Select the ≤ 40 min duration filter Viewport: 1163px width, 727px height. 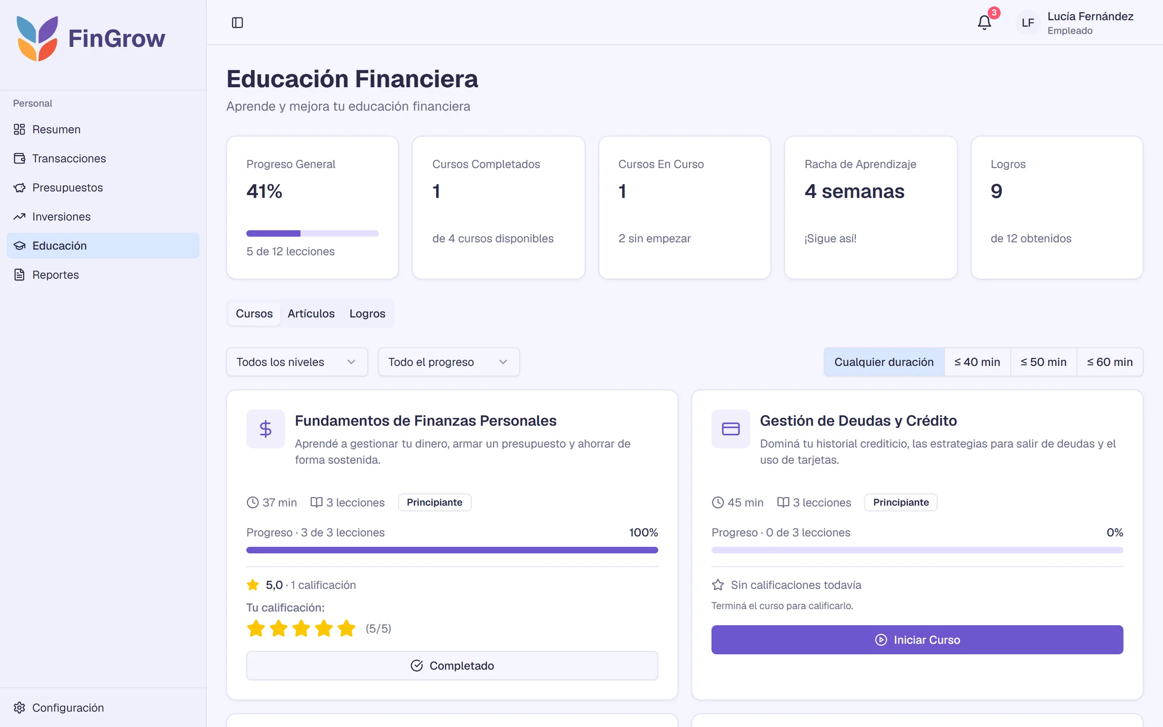(977, 362)
